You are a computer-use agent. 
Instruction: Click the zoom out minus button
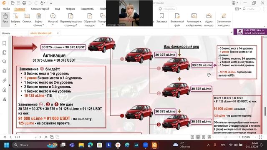[x=213, y=137]
